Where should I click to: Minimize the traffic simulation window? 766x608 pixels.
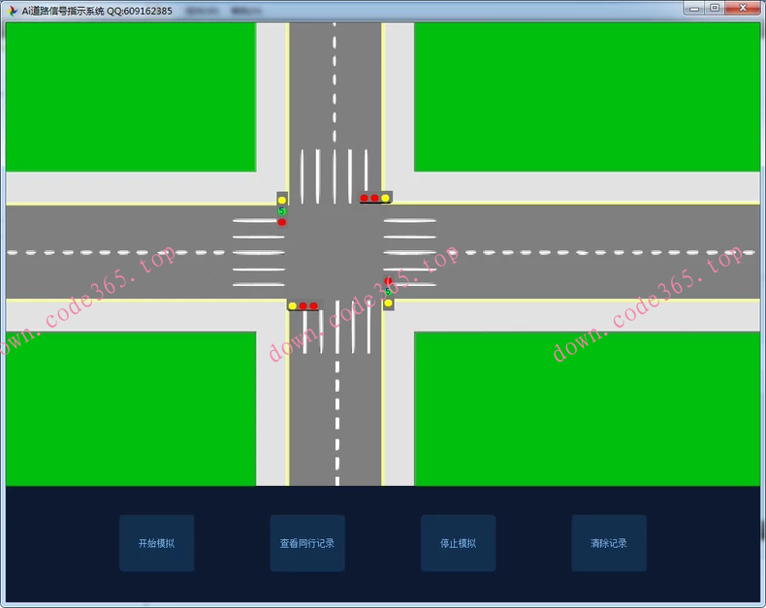(x=693, y=8)
